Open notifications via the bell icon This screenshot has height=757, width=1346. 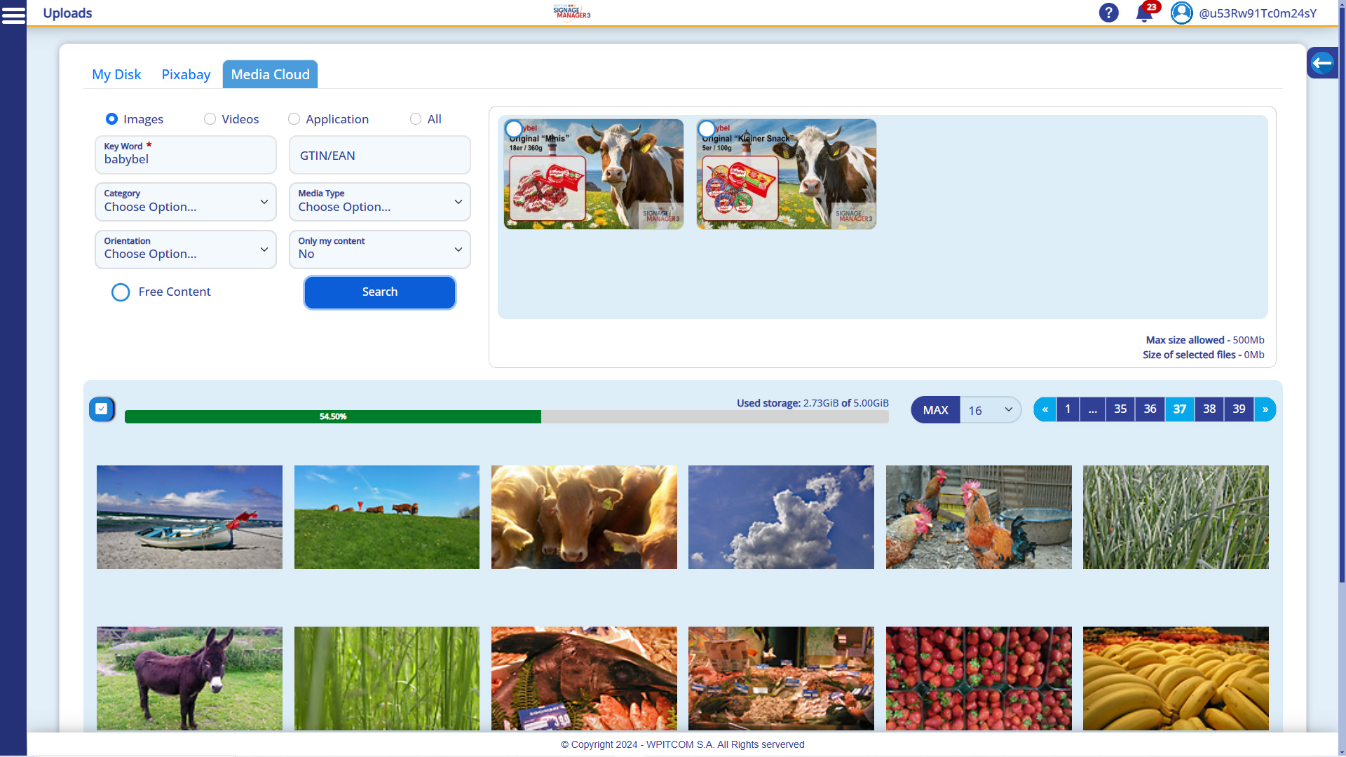click(1144, 15)
